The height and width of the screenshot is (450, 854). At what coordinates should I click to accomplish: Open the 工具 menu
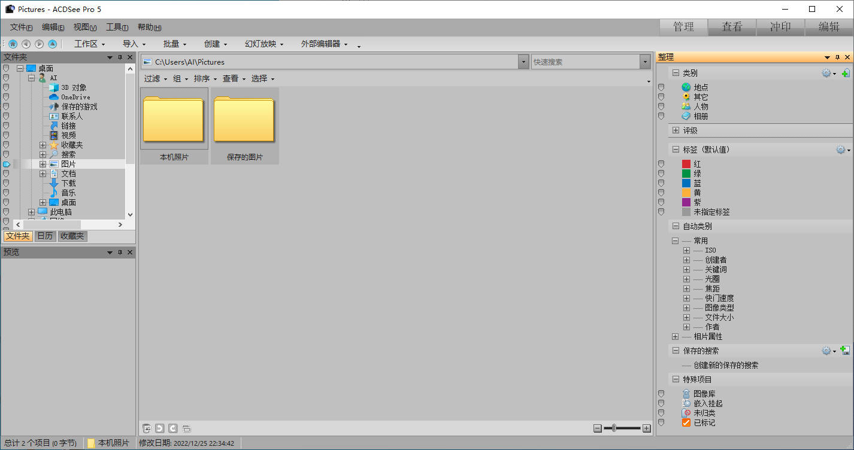[117, 27]
